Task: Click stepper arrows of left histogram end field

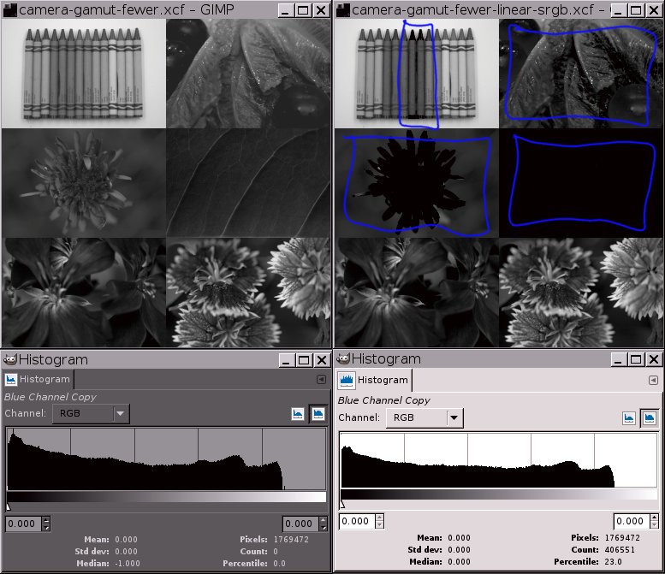Action: (324, 524)
